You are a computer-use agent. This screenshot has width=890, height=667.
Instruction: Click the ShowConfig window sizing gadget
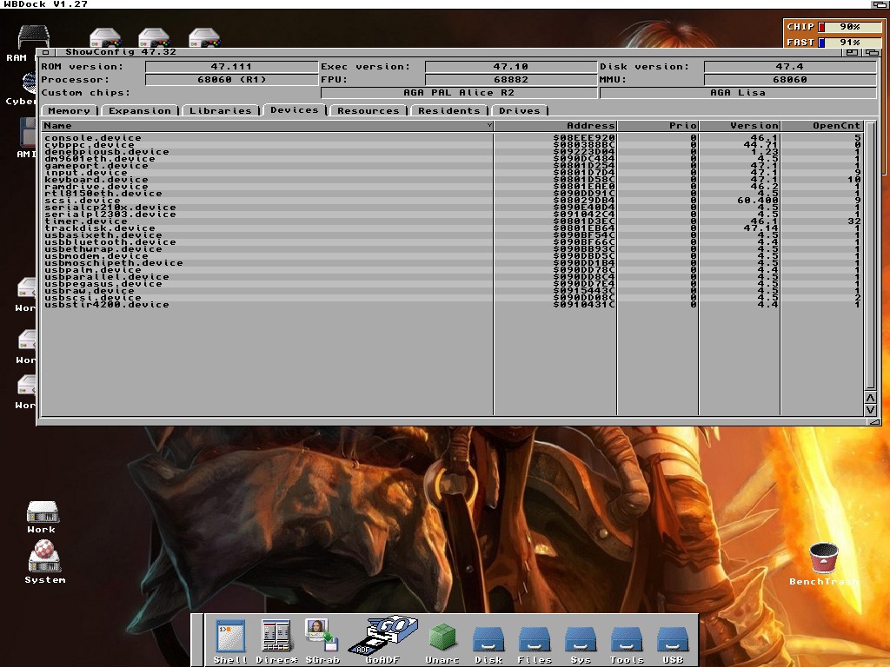tap(874, 421)
